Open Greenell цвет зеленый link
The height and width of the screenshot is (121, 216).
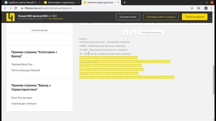click(x=24, y=104)
